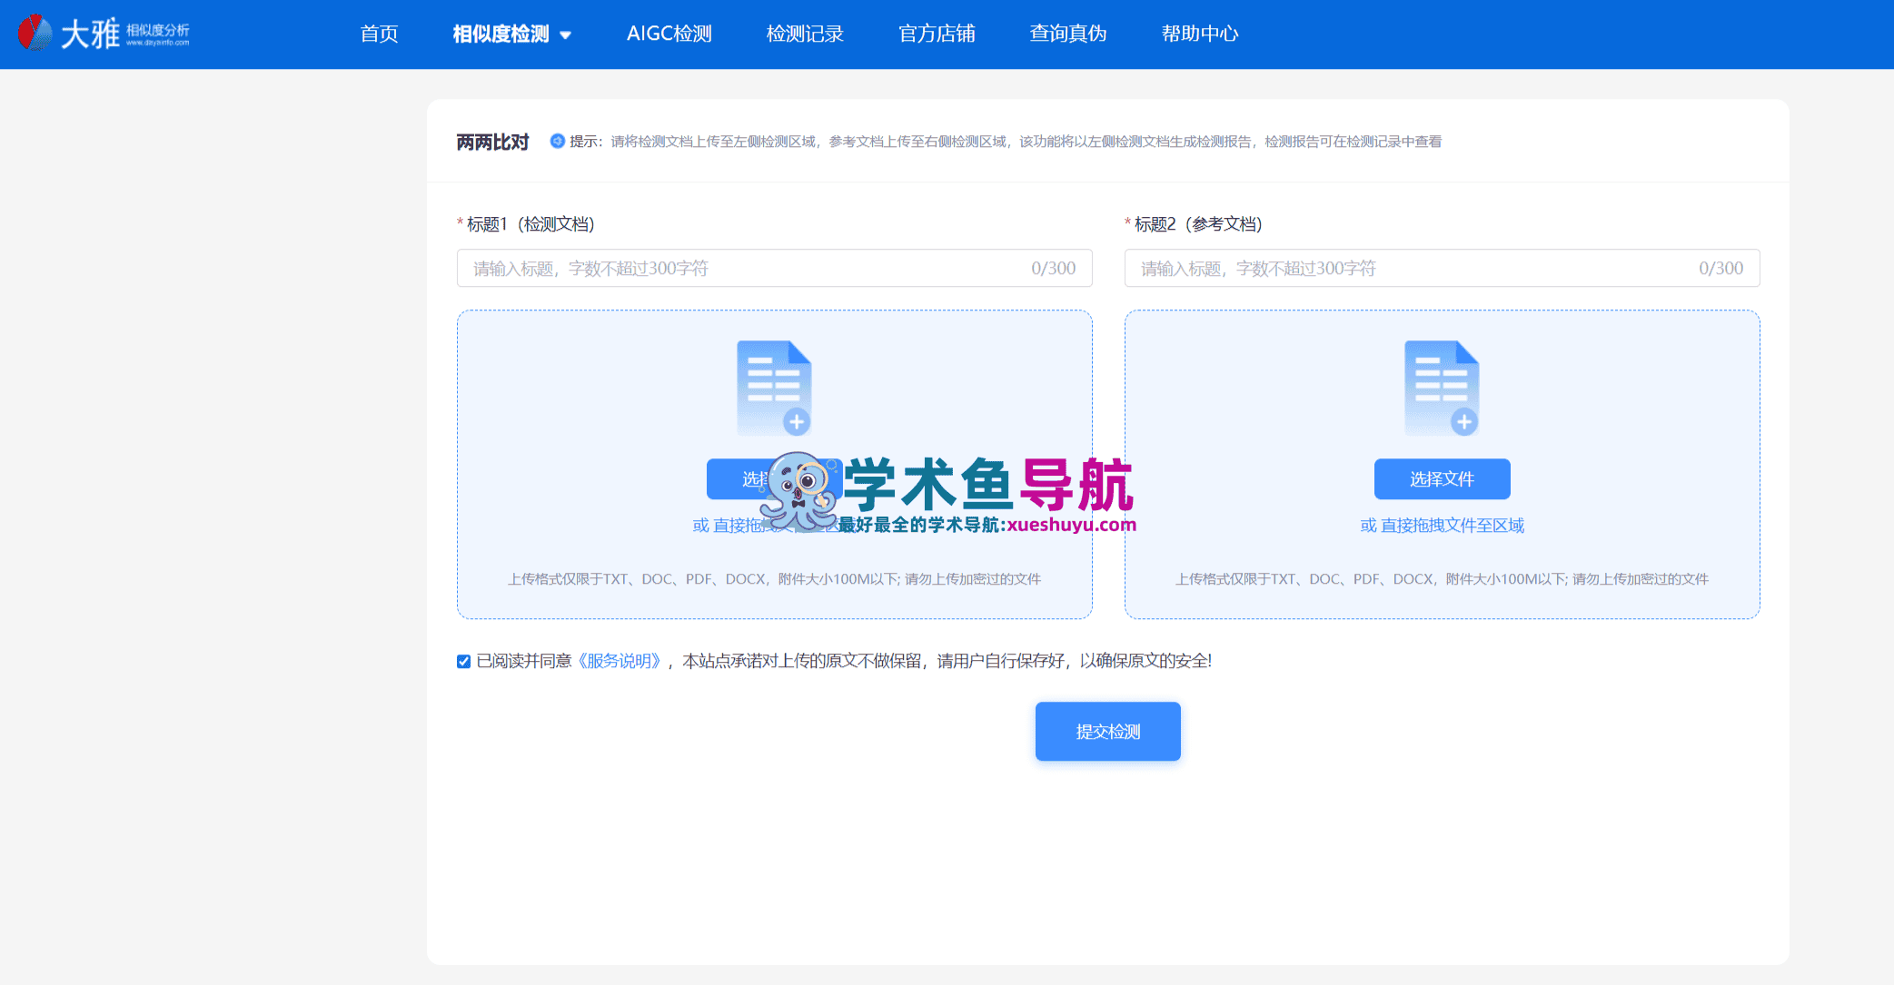Screen dimensions: 1894x985
Task: Open AIGC检测 page
Action: click(669, 34)
